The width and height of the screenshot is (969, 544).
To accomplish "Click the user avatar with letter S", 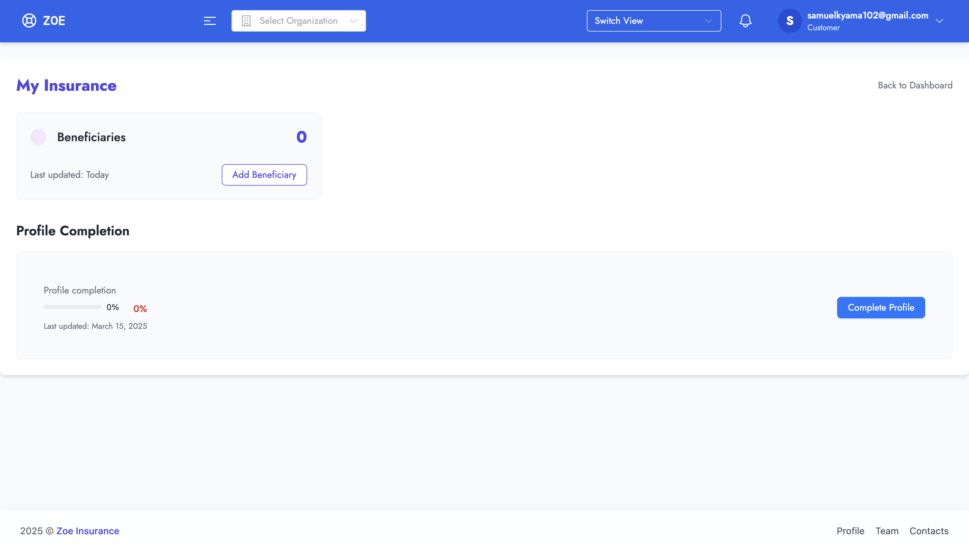I will (x=790, y=21).
